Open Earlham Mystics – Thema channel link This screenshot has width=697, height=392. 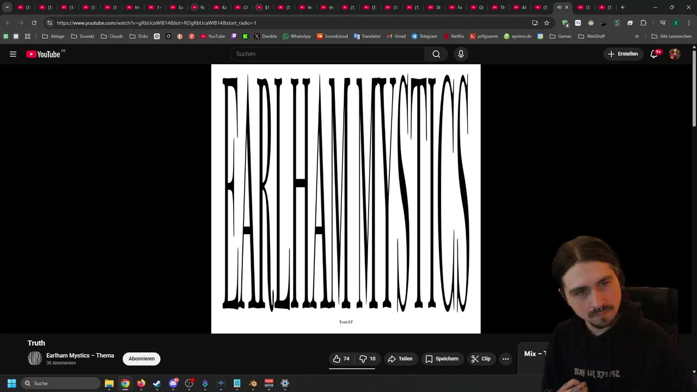(x=80, y=356)
